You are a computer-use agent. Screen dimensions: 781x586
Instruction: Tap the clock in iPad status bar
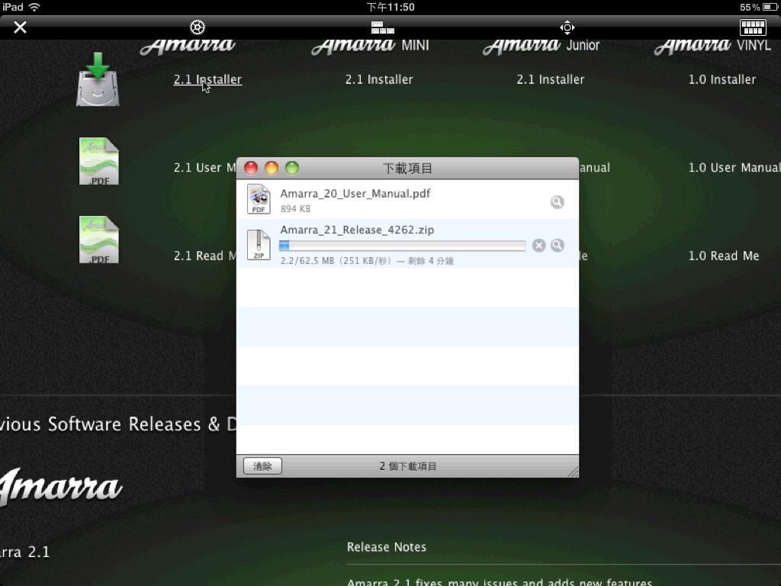[x=390, y=7]
